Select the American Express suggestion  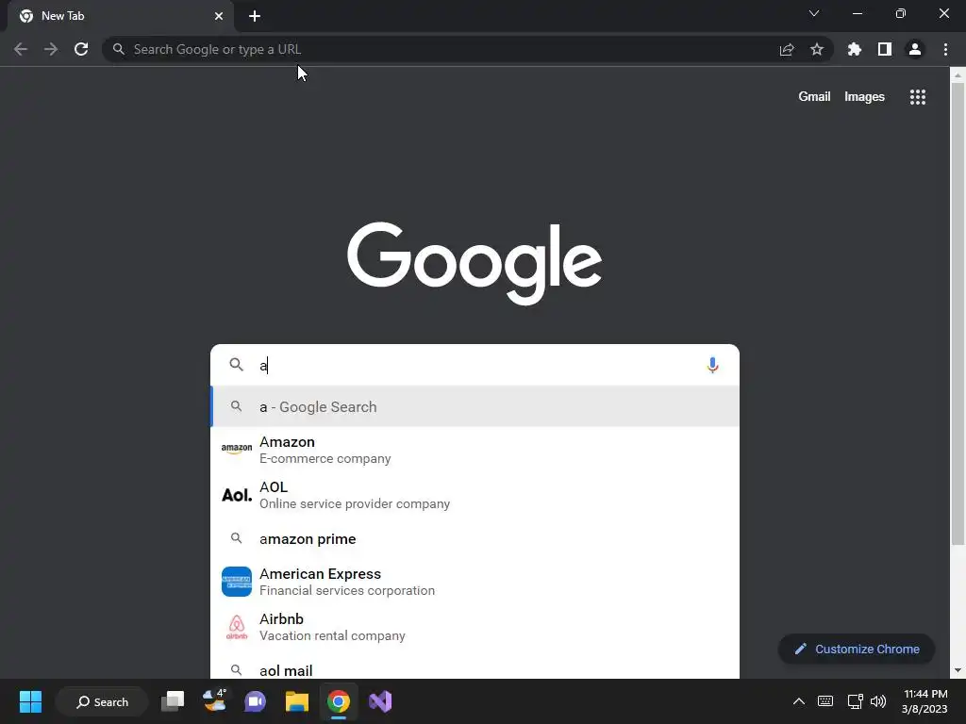[475, 582]
